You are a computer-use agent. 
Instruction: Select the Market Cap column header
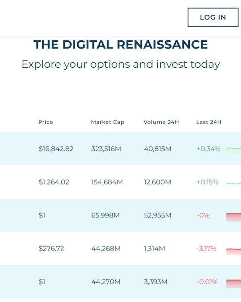point(107,122)
